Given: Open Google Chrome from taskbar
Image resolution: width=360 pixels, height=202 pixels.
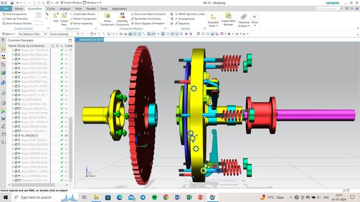Looking at the screenshot, I should click(166, 197).
